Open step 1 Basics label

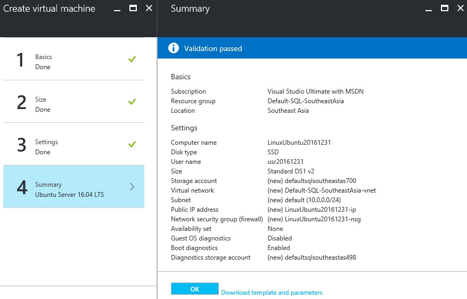pos(44,57)
